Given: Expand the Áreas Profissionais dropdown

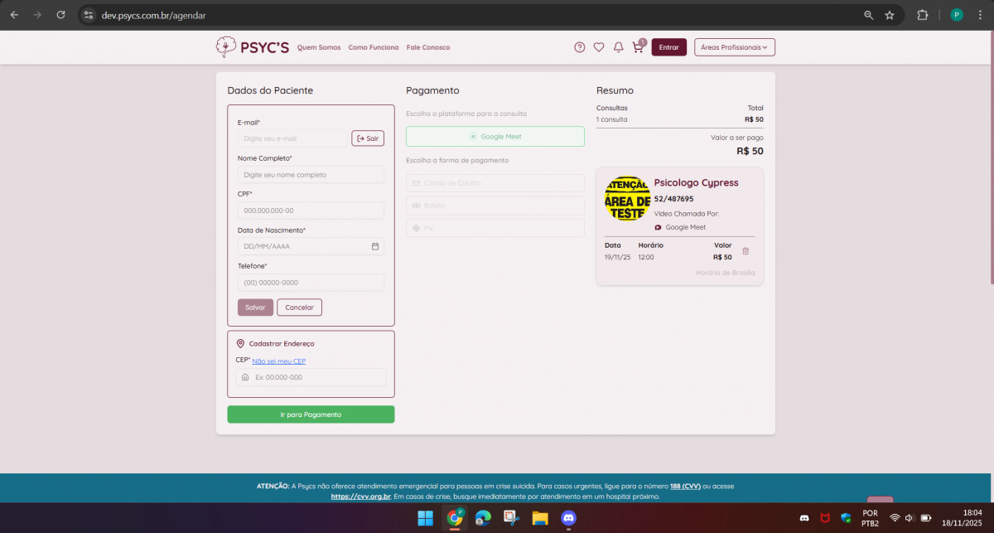Looking at the screenshot, I should click(x=734, y=47).
